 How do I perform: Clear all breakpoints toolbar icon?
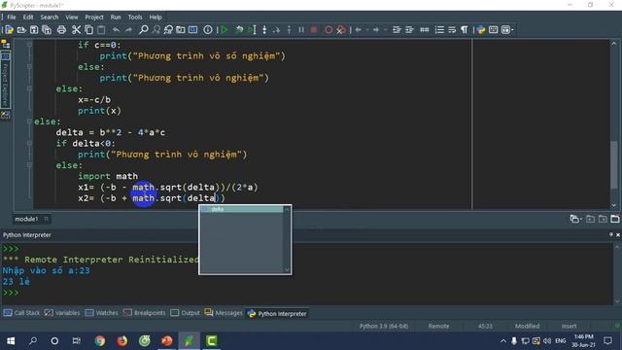341,30
